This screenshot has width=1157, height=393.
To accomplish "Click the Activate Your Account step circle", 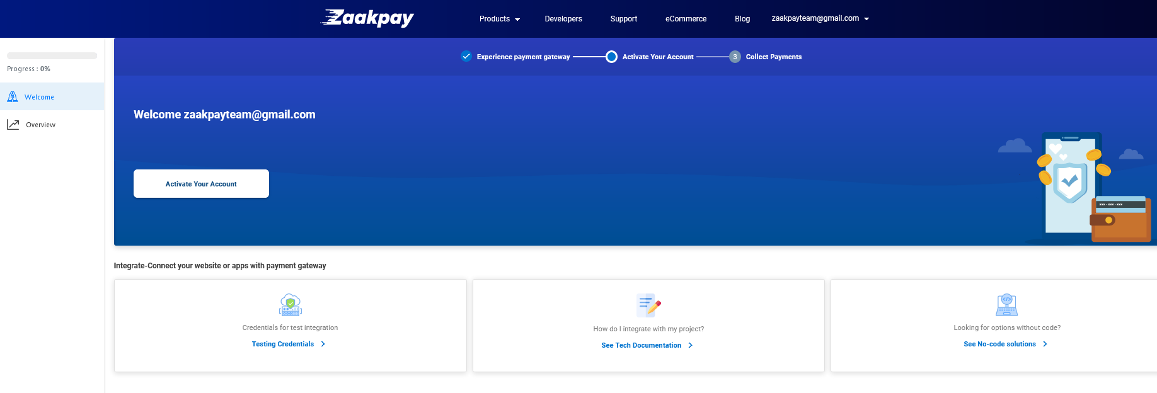I will point(611,57).
